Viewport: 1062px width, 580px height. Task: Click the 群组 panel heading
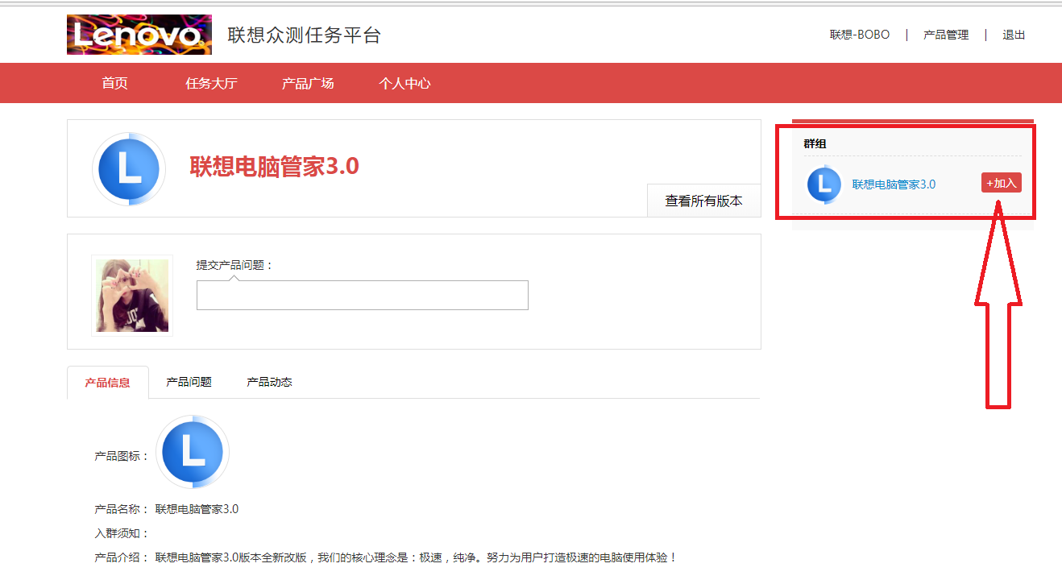click(815, 143)
